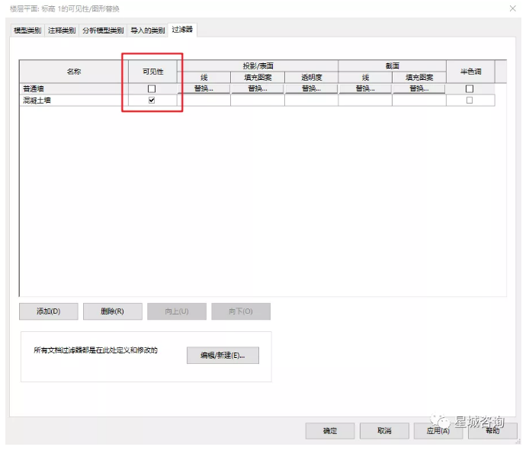Image resolution: width=529 pixels, height=450 pixels.
Task: Click projection 线 替换 button for 普通墙
Action: click(x=204, y=88)
